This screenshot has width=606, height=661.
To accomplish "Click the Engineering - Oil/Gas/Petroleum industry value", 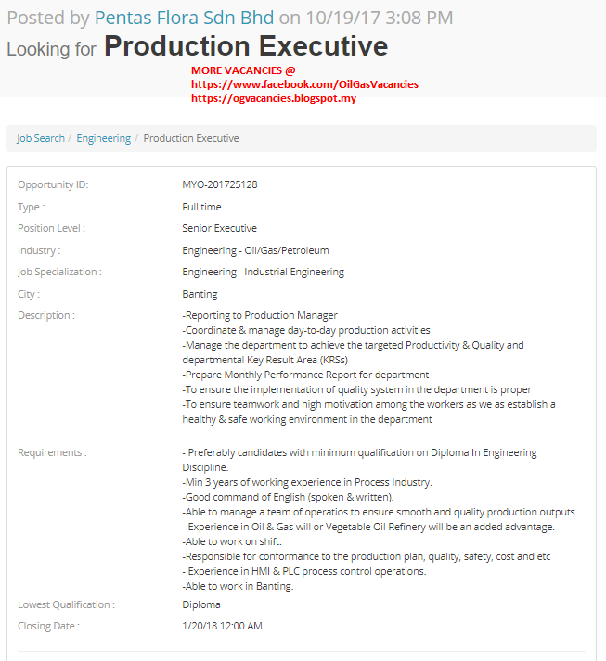I will [x=255, y=250].
